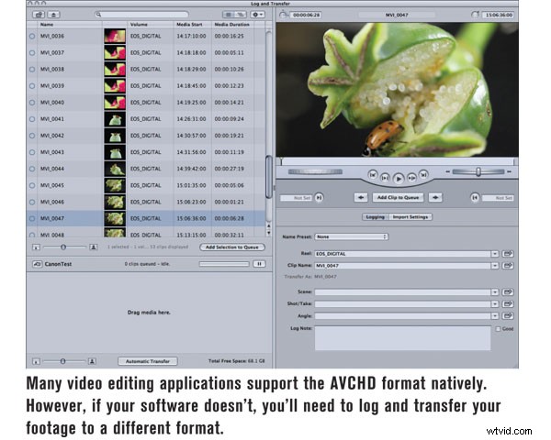Click the eject volume icon
The image size is (551, 440).
click(x=53, y=15)
